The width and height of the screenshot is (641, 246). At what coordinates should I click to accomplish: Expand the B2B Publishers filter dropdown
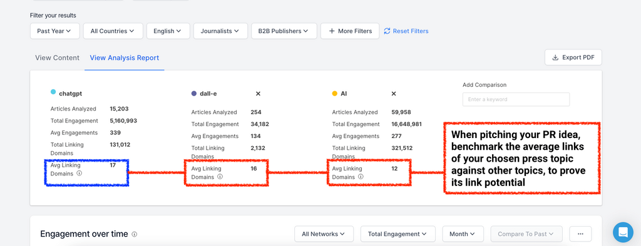tap(284, 31)
